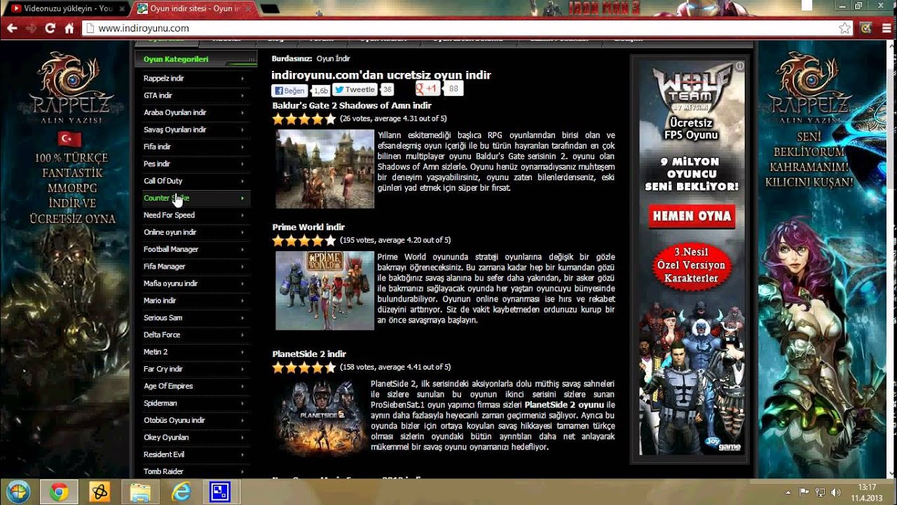Expand Mafia oyunu indir submenu arrow
This screenshot has width=897, height=505.
242,283
